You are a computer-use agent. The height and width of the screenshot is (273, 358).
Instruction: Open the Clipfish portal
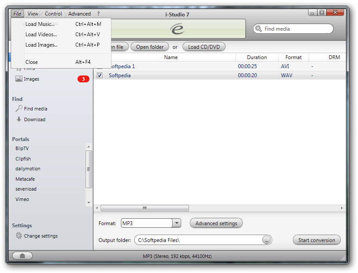(23, 159)
